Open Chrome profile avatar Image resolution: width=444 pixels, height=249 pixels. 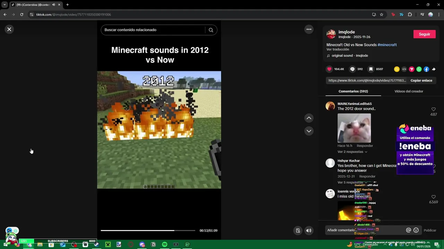[x=430, y=15]
